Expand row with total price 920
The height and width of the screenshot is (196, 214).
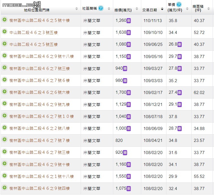pos(5,152)
